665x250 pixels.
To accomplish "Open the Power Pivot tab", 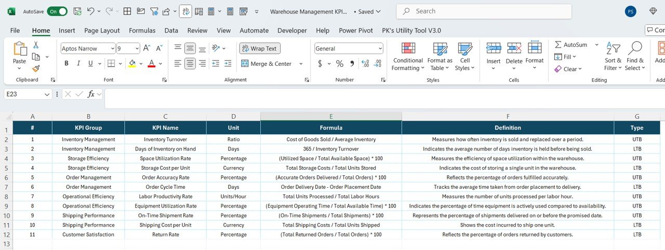I will point(356,31).
